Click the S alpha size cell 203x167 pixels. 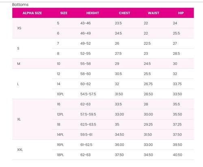(18, 48)
